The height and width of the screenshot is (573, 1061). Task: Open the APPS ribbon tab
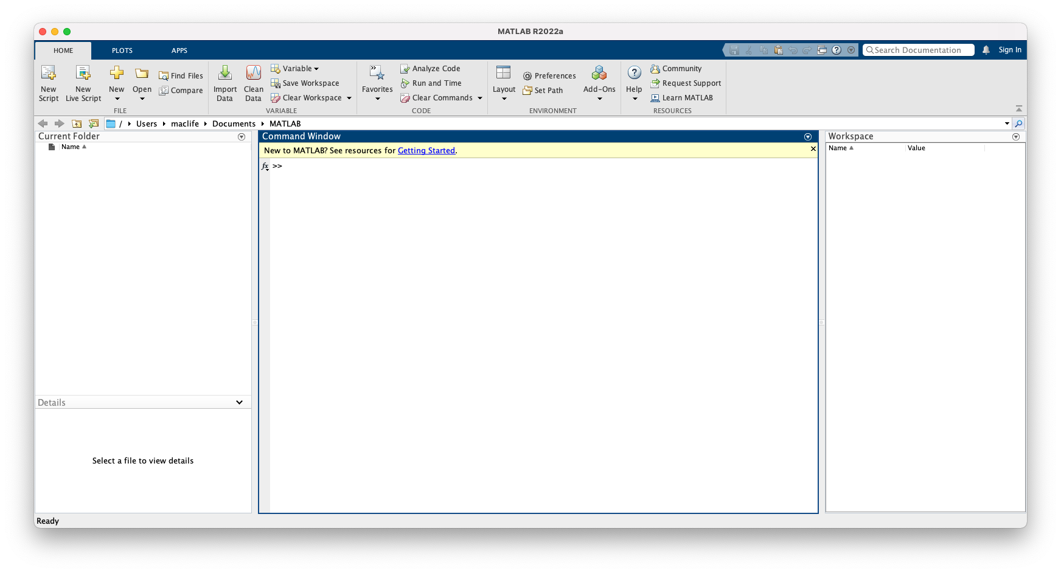click(179, 50)
